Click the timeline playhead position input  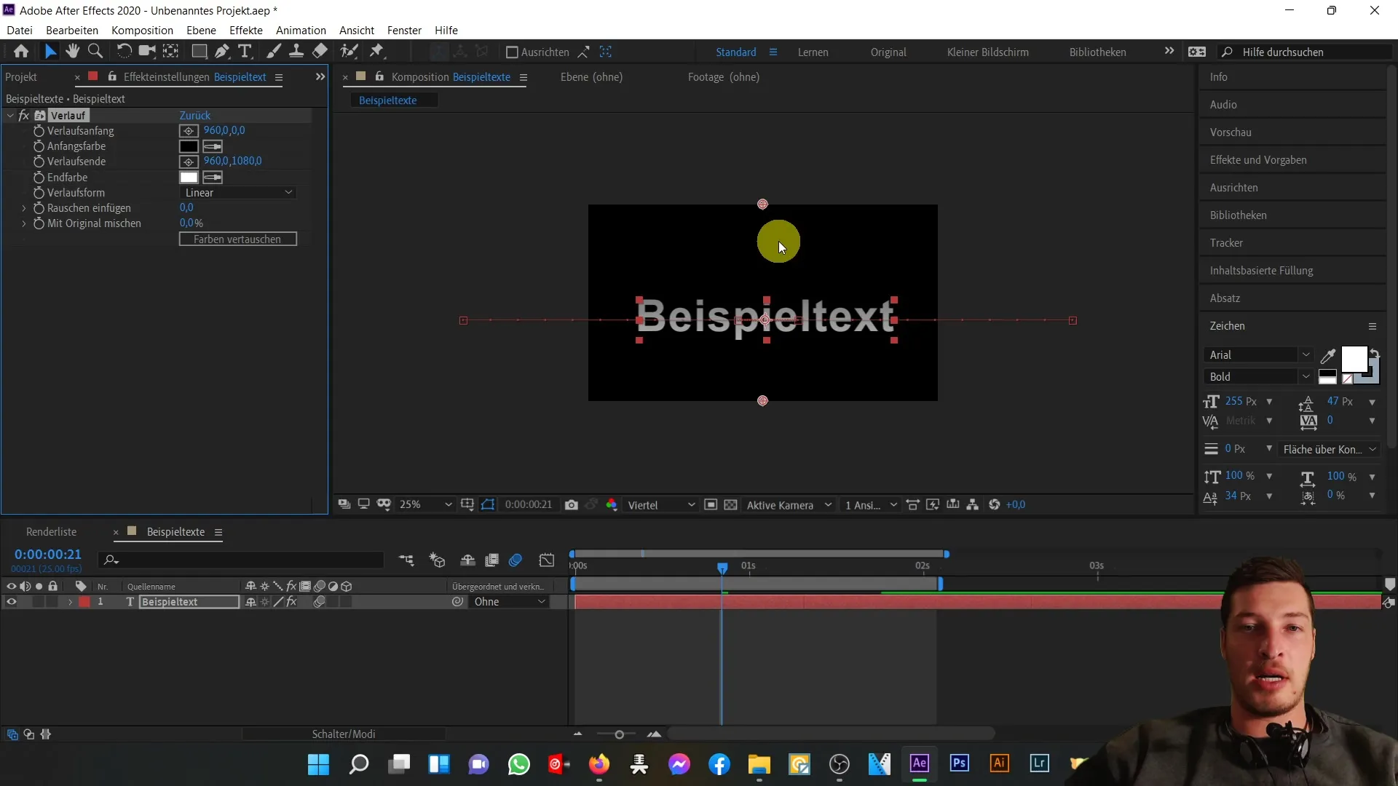click(x=47, y=554)
